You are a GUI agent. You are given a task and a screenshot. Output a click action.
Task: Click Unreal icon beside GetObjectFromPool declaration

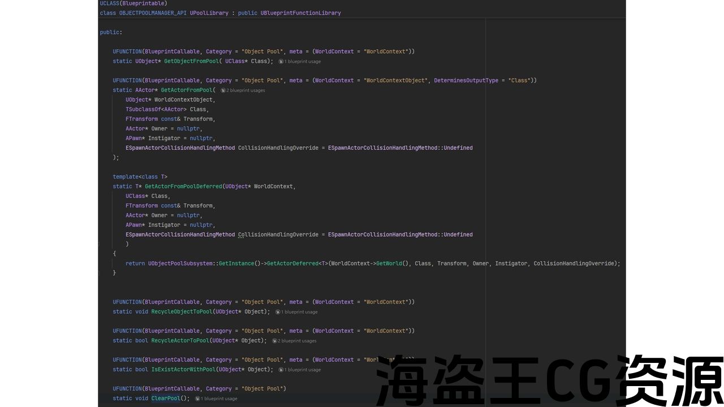point(281,62)
